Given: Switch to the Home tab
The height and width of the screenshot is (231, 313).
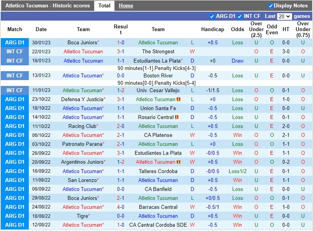Looking at the screenshot, I should tap(126, 5).
